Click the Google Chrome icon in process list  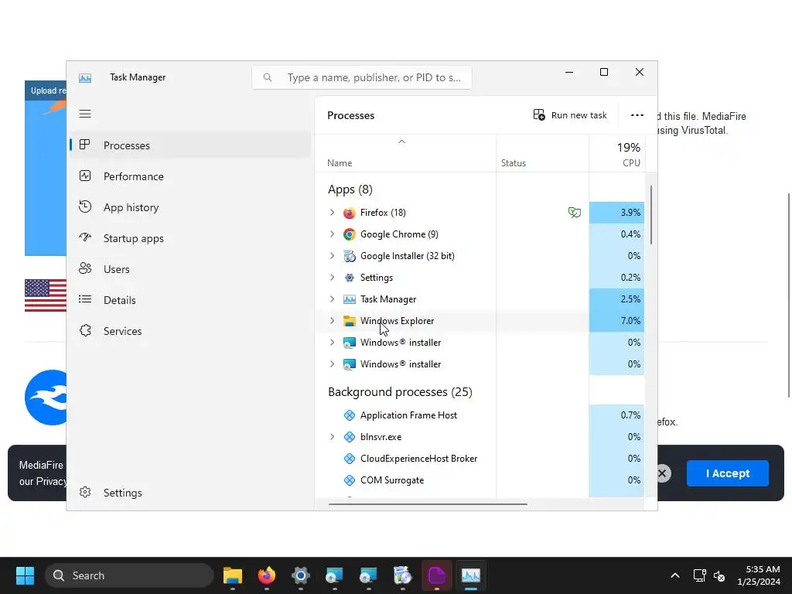[x=349, y=234]
